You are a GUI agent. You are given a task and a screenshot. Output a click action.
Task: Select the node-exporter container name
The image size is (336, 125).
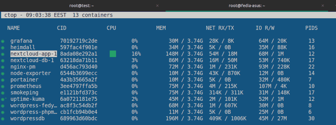click(31, 73)
